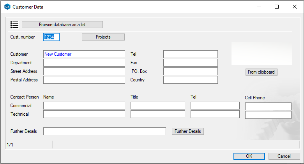Focus the Department text field
304x164 pixels.
point(84,63)
